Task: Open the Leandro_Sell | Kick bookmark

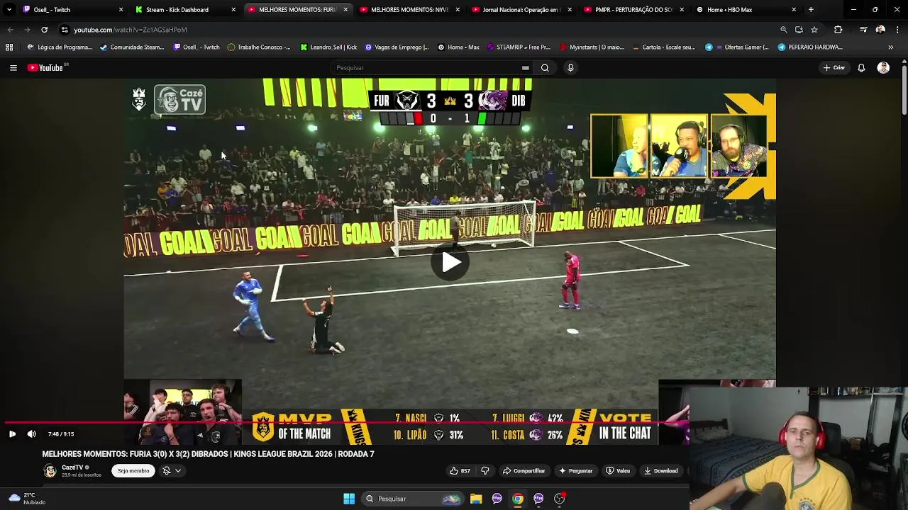Action: pyautogui.click(x=328, y=47)
